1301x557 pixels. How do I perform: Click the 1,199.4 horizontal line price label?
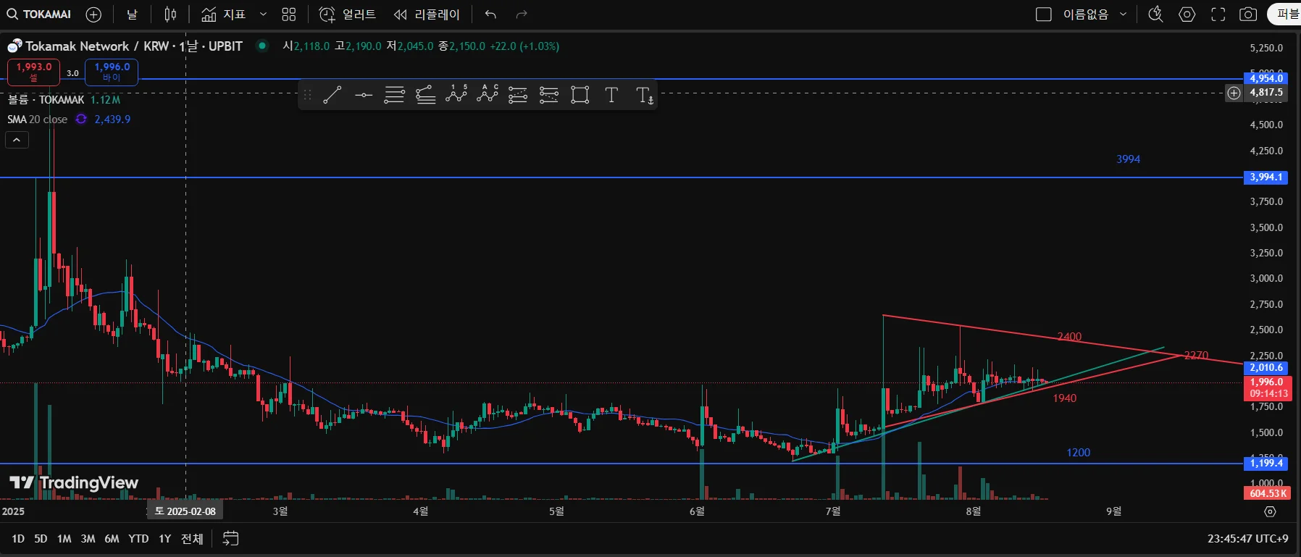[1266, 464]
